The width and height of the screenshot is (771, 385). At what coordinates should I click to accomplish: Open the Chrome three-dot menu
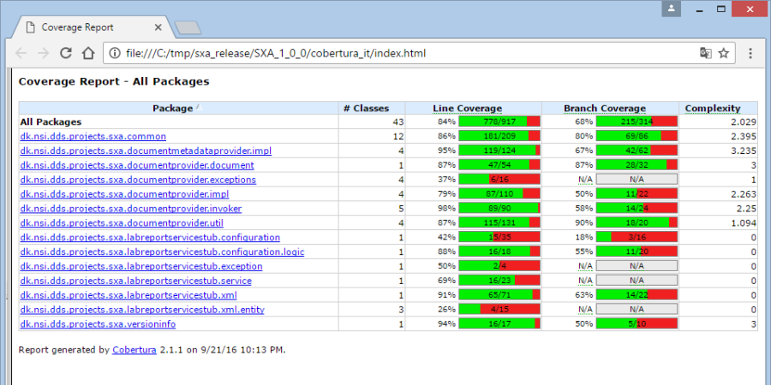750,53
